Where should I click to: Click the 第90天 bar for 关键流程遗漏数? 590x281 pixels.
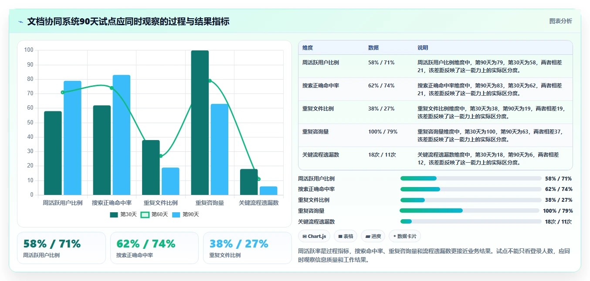268,191
